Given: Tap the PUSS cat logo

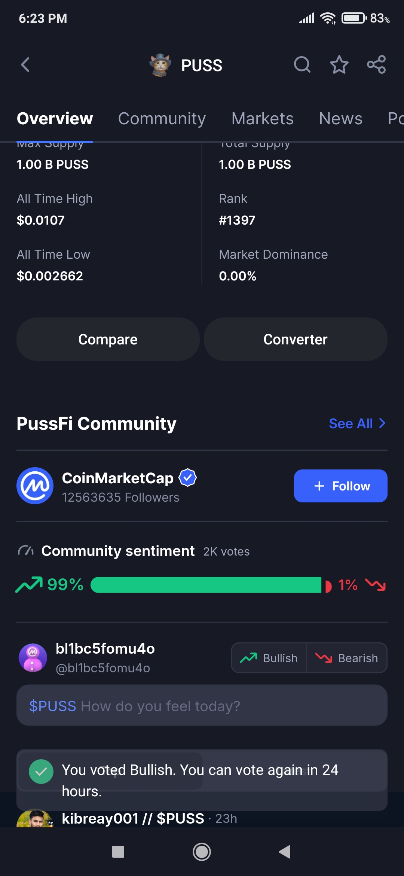Looking at the screenshot, I should click(x=160, y=65).
